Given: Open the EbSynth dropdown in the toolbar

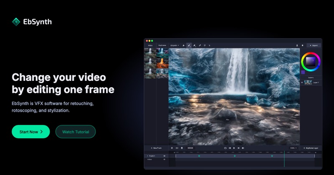Looking at the screenshot, I should click(175, 45).
